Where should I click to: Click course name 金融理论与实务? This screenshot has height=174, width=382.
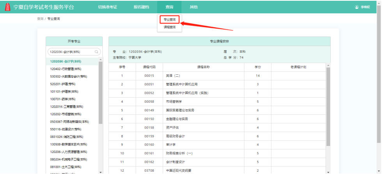click(x=177, y=119)
